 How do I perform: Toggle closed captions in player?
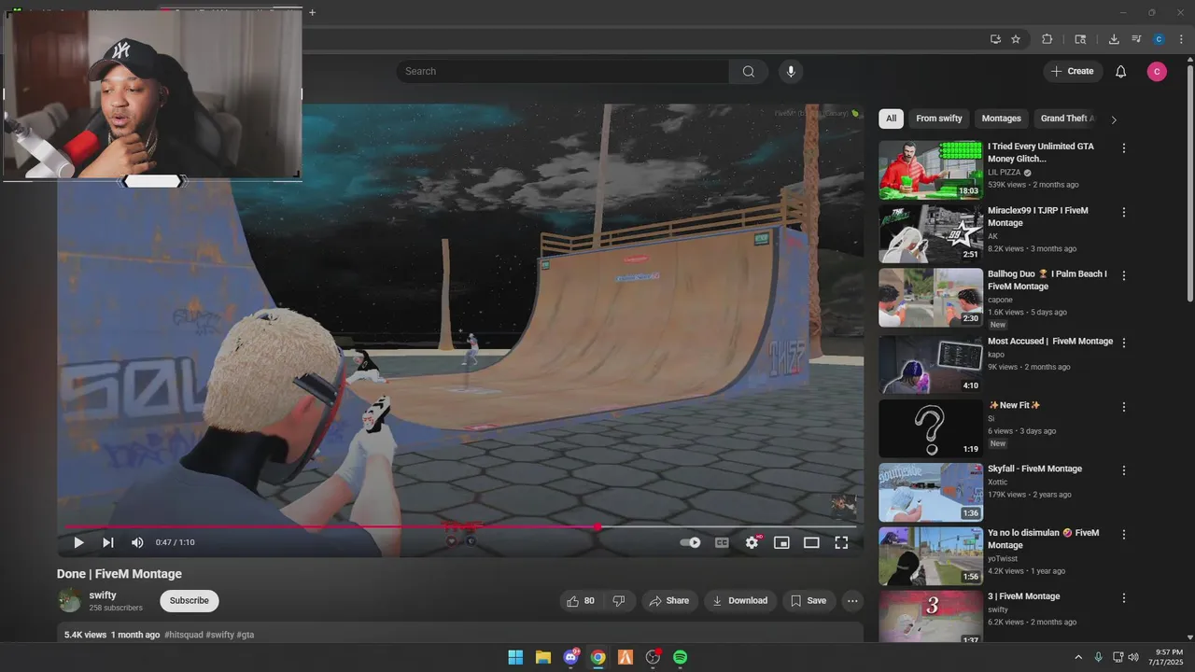tap(722, 542)
